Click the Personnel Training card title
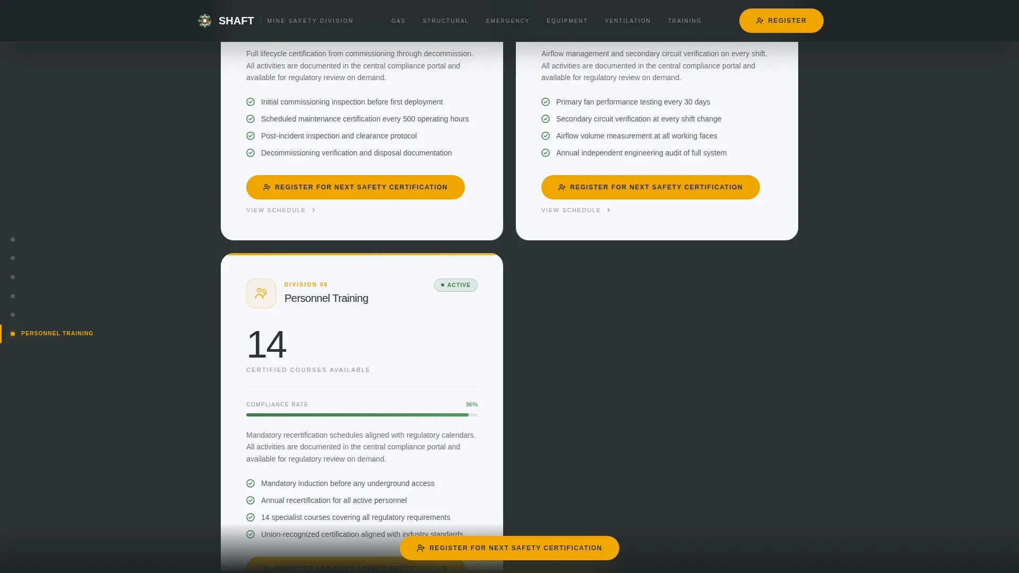The image size is (1019, 573). pos(326,298)
